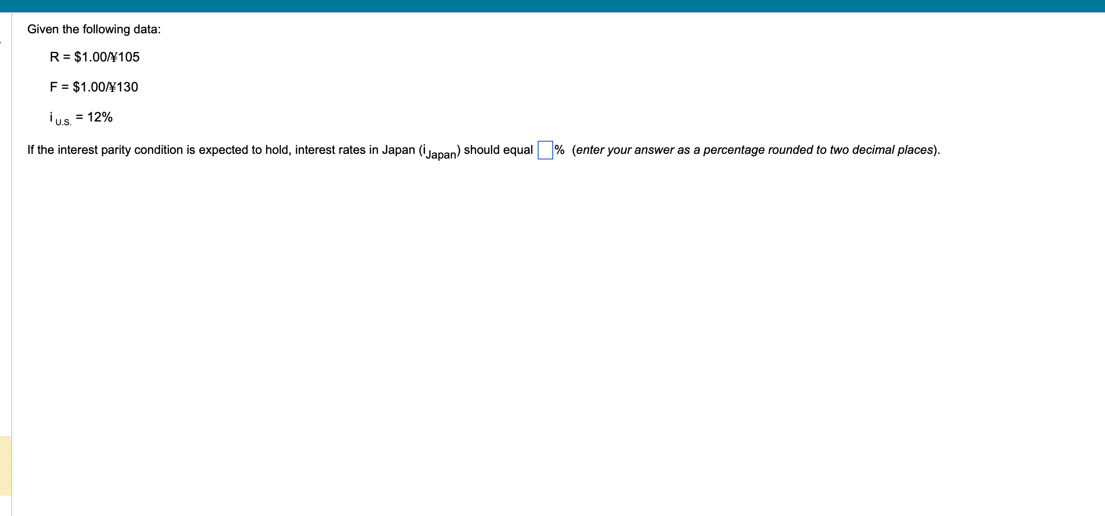Click the pale yellow marker on left edge
The width and height of the screenshot is (1105, 516).
5,465
